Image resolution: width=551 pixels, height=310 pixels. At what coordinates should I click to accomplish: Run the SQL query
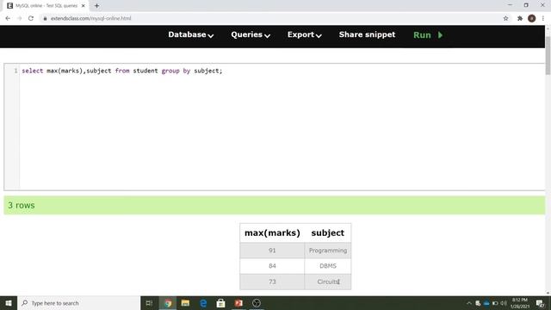[x=428, y=35]
